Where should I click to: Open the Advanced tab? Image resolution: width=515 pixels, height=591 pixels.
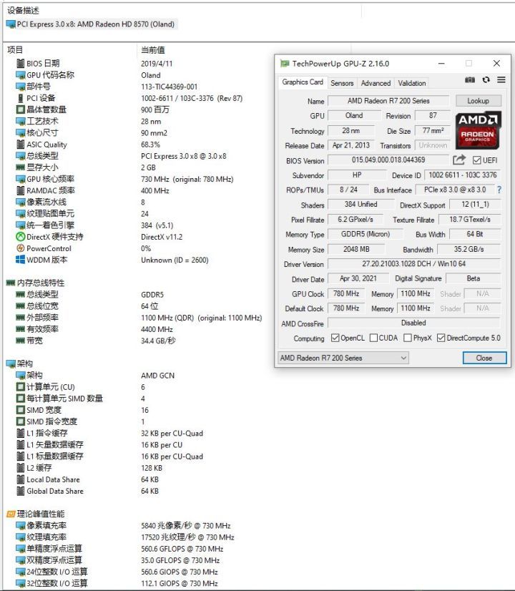[376, 83]
